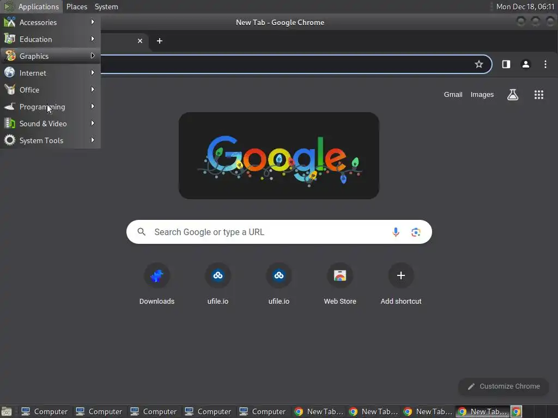Open the Graphics submenu
This screenshot has width=558, height=418.
pyautogui.click(x=50, y=56)
